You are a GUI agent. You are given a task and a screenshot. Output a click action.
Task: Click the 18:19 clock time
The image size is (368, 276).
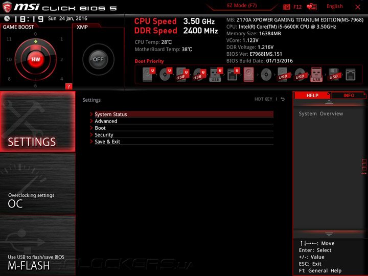[x=29, y=19]
